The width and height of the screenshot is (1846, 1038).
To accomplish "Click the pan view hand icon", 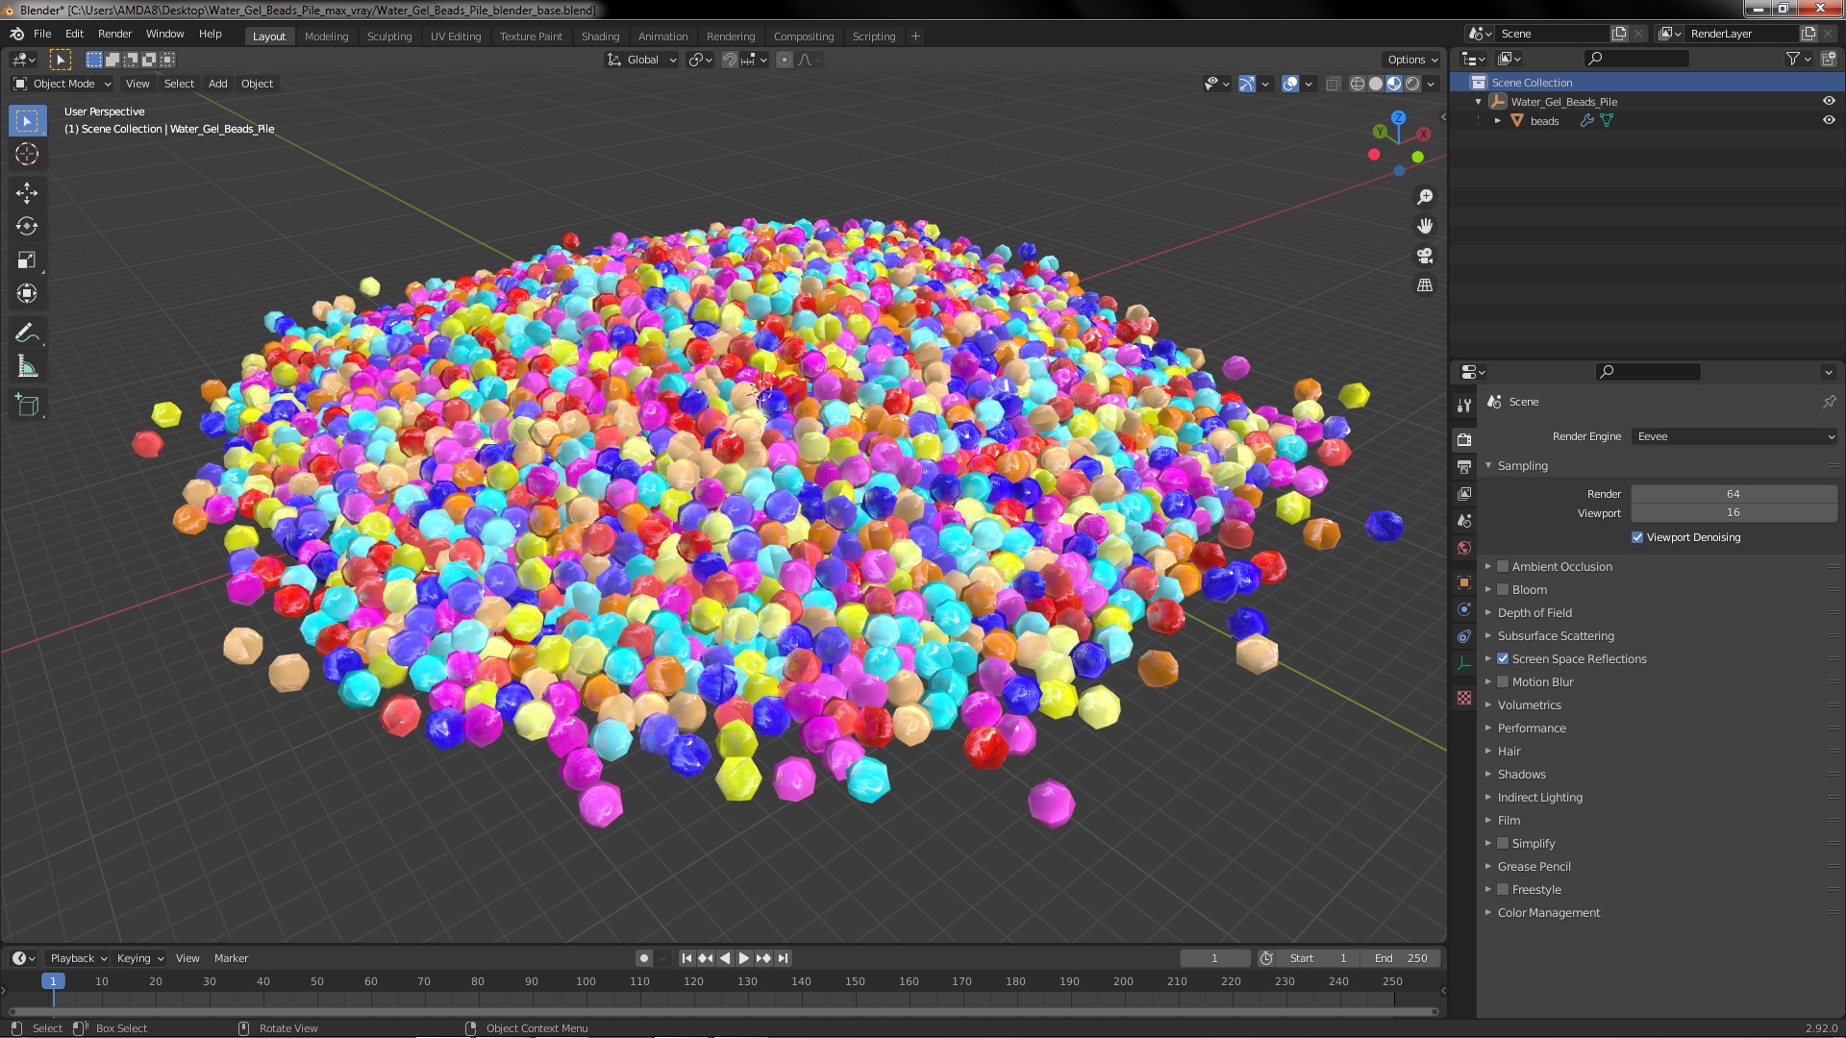I will 1425,226.
